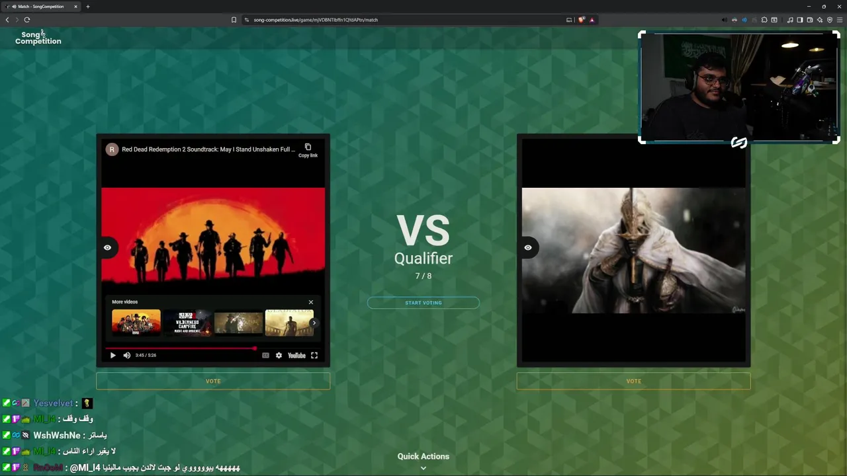
Task: Click the channel avatar R icon
Action: pos(112,149)
